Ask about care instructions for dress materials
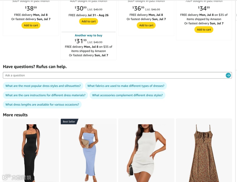 point(45,95)
